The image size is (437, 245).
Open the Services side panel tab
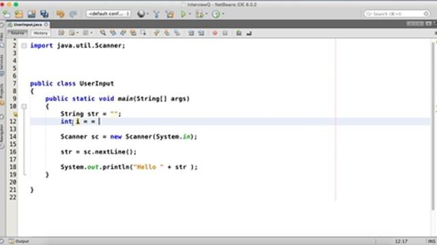click(x=2, y=65)
